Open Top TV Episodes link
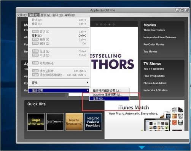Viewport: 191px width, 151px height. 154,69
